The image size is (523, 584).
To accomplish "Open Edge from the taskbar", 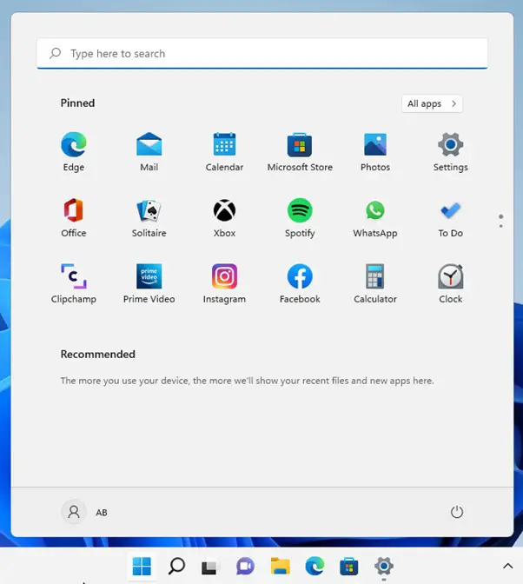I will (x=314, y=566).
